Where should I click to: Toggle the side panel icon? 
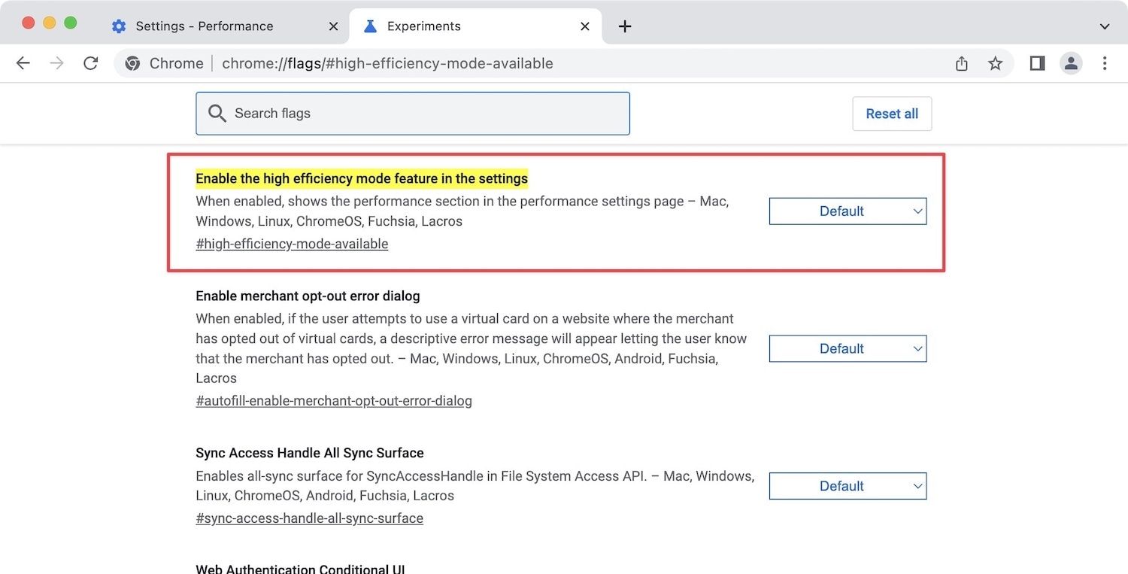pyautogui.click(x=1037, y=63)
